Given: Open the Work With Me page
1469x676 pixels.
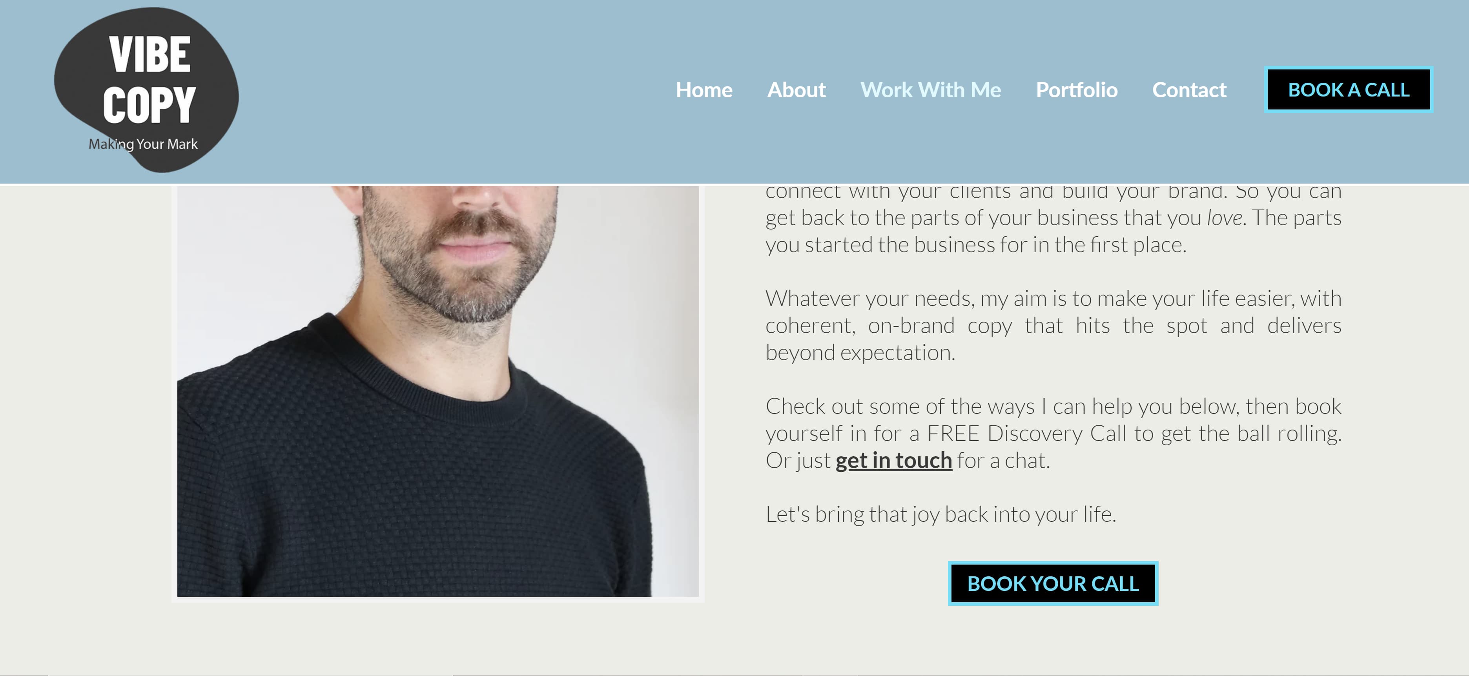Looking at the screenshot, I should pyautogui.click(x=931, y=90).
